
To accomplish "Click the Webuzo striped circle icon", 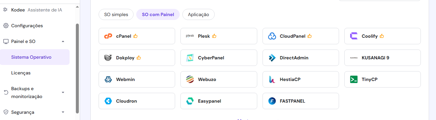I will (190, 79).
